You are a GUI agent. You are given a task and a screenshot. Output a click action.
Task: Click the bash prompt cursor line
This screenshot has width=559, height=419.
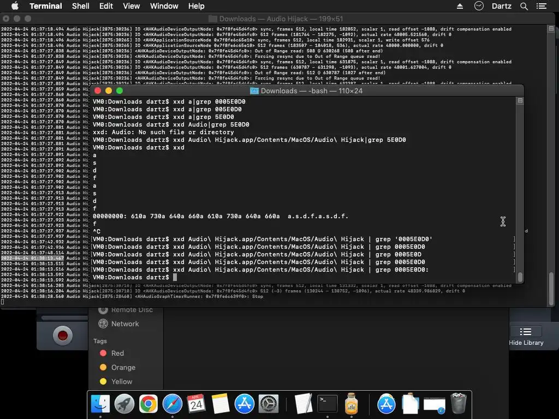click(x=135, y=277)
